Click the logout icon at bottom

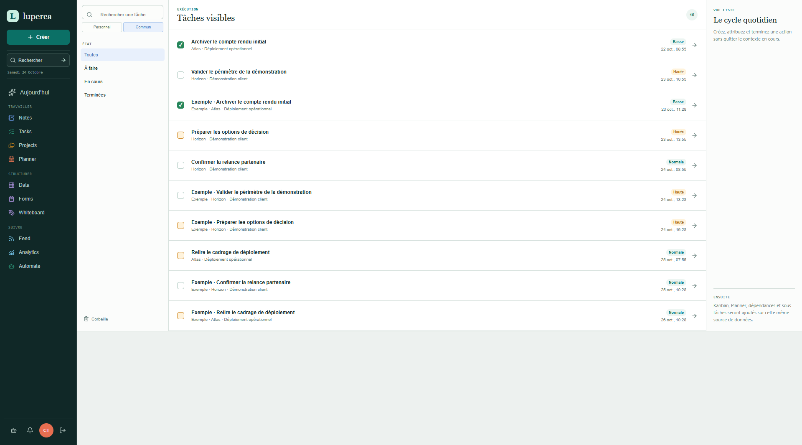click(x=63, y=430)
